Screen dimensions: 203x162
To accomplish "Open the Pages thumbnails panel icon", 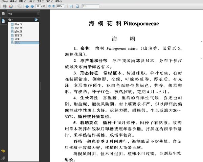I will tap(3, 14).
